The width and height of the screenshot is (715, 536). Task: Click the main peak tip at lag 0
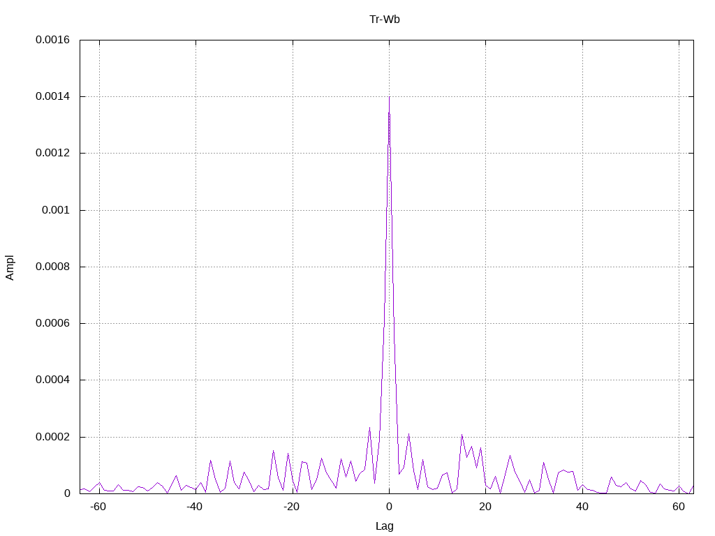point(389,97)
